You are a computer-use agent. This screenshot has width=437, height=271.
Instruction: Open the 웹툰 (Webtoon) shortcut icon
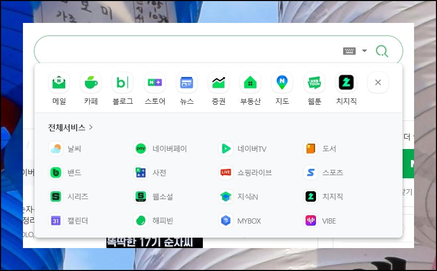pos(314,82)
